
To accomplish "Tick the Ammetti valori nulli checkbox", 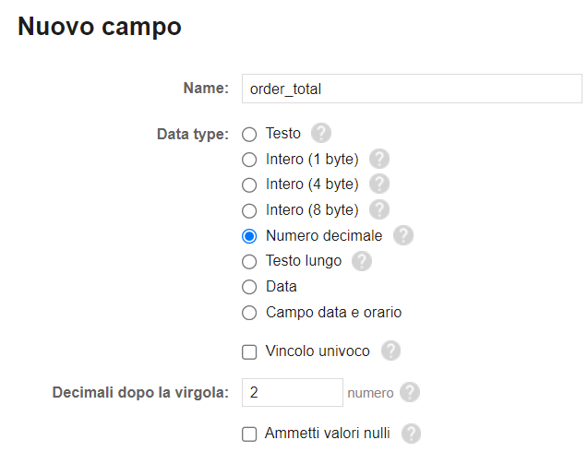I will click(x=249, y=434).
